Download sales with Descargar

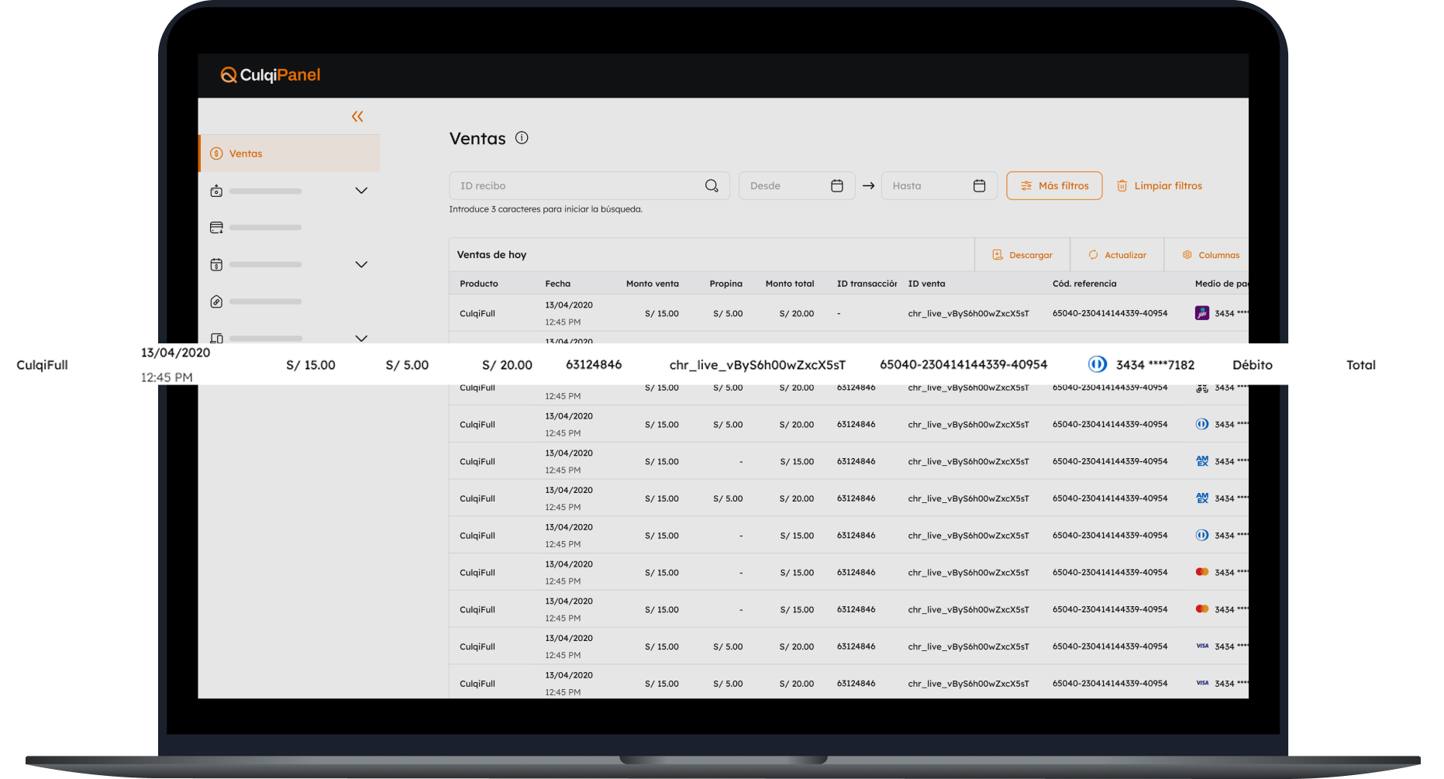[x=1022, y=255]
